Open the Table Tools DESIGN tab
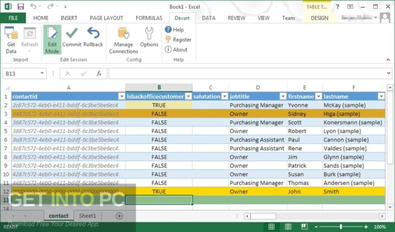This screenshot has height=232, width=395. point(319,18)
